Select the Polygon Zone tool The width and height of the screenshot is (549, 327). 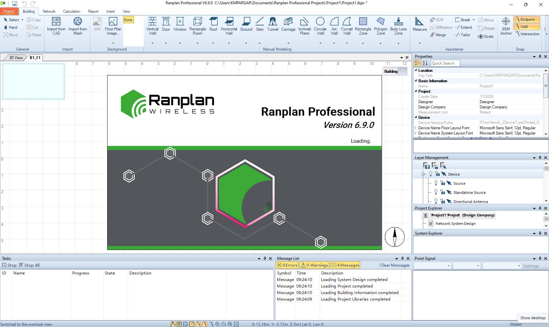[381, 26]
